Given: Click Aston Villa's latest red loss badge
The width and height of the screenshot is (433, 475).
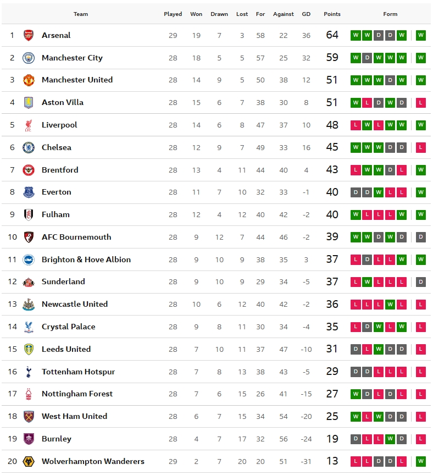Looking at the screenshot, I should point(421,102).
